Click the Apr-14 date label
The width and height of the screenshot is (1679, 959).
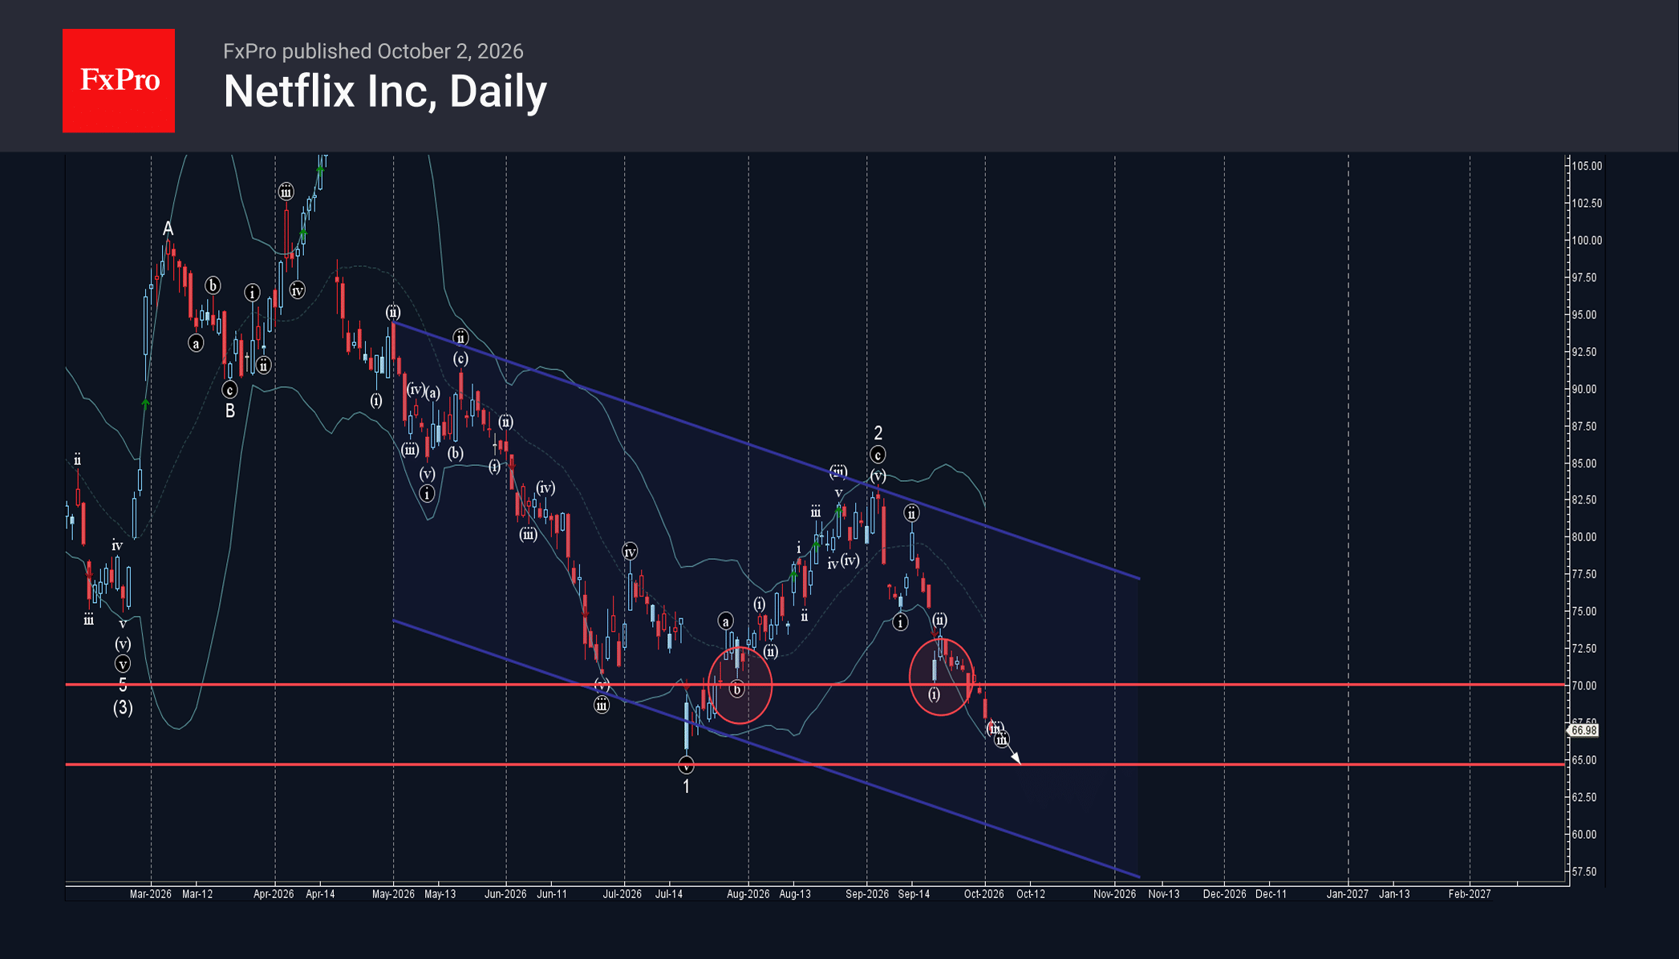pyautogui.click(x=320, y=894)
